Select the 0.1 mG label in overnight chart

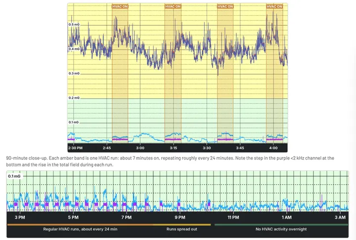pos(14,176)
